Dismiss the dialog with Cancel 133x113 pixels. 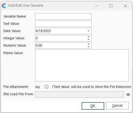point(117,105)
